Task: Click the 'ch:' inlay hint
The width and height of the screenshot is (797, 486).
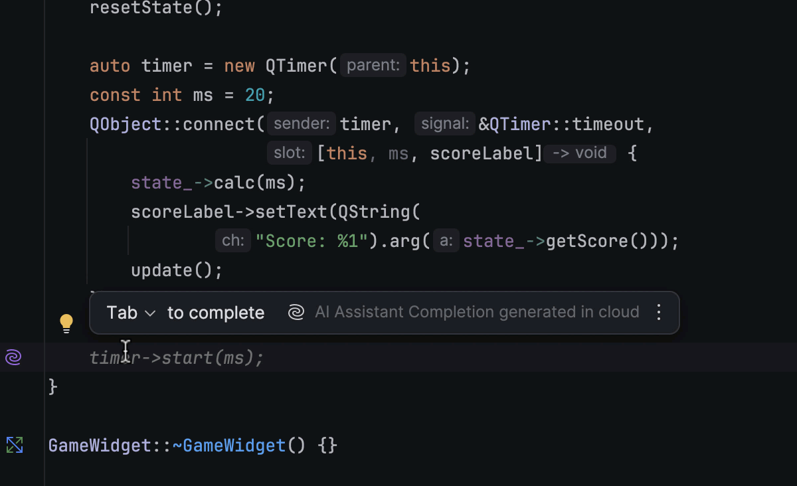Action: (x=233, y=240)
